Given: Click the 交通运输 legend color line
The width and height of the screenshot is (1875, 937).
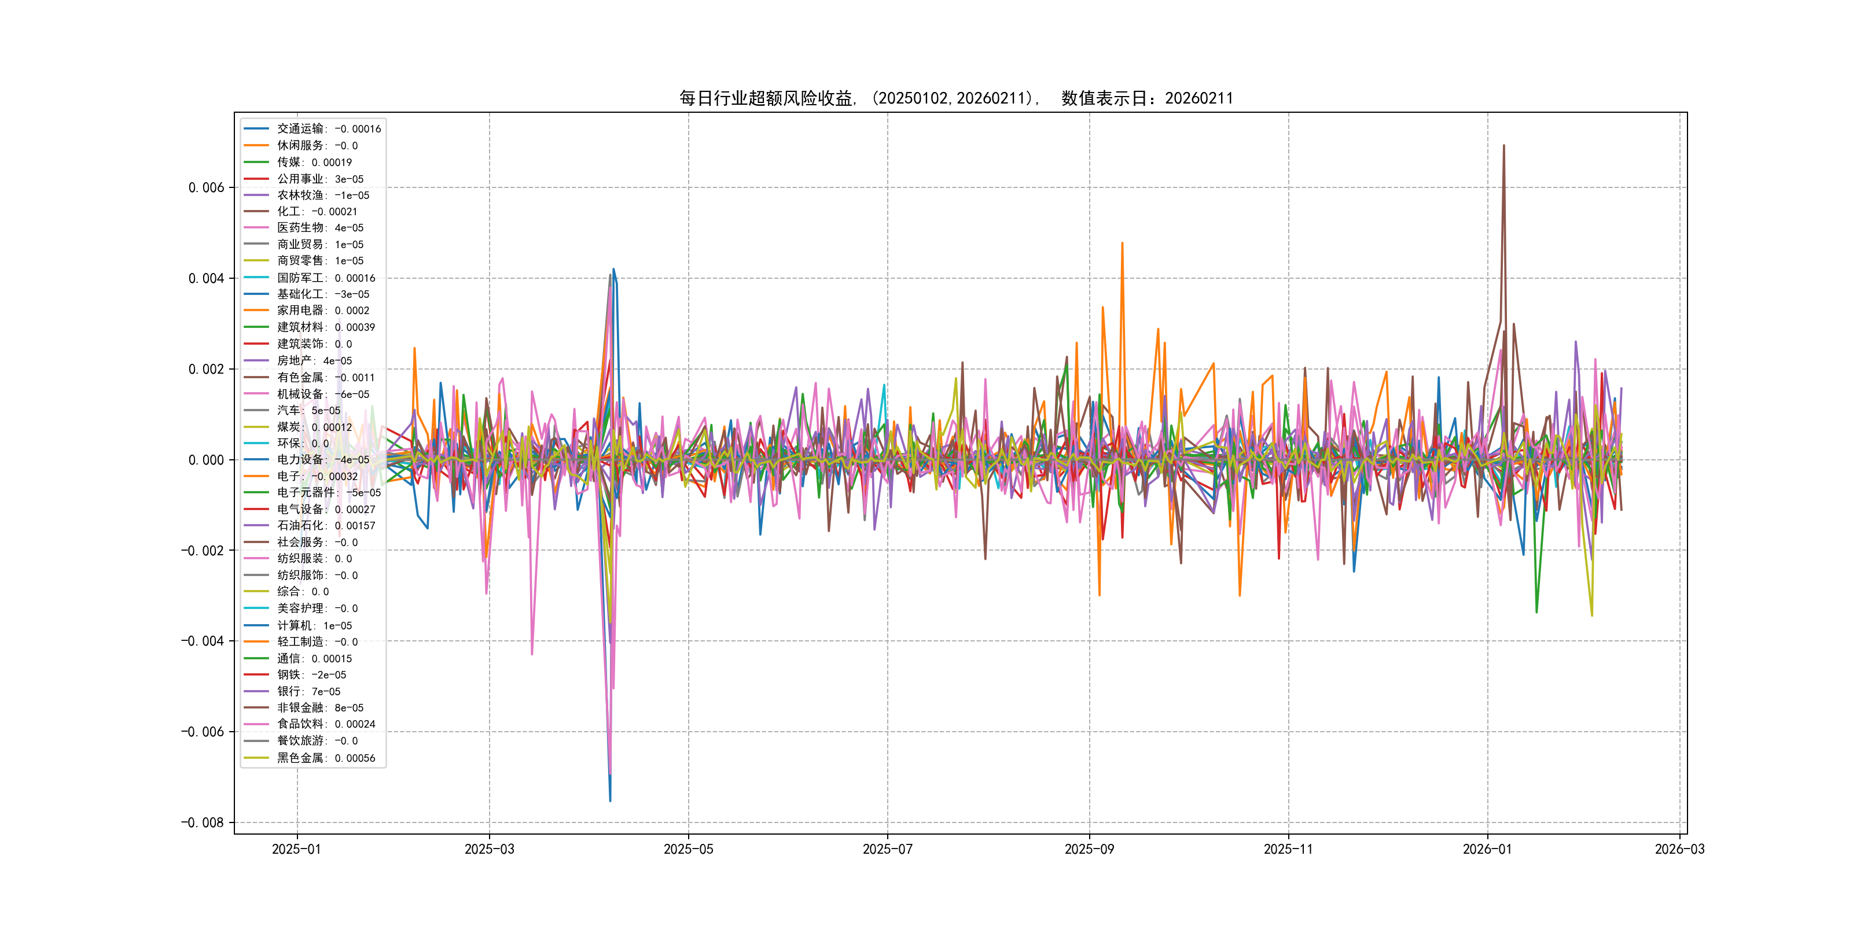Looking at the screenshot, I should pos(256,129).
